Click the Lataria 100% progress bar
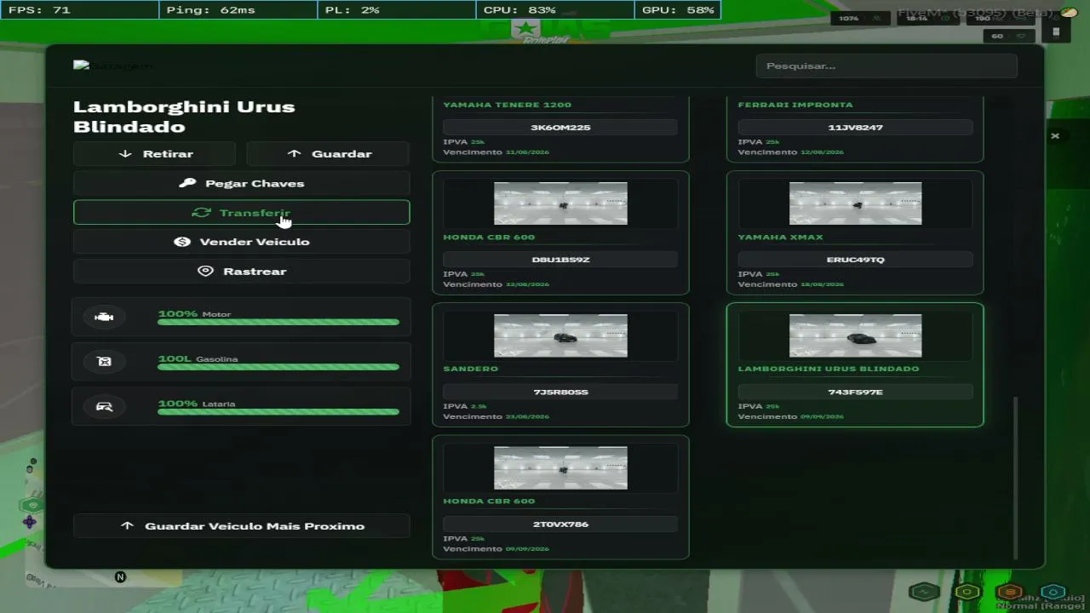This screenshot has height=613, width=1090. pyautogui.click(x=278, y=412)
